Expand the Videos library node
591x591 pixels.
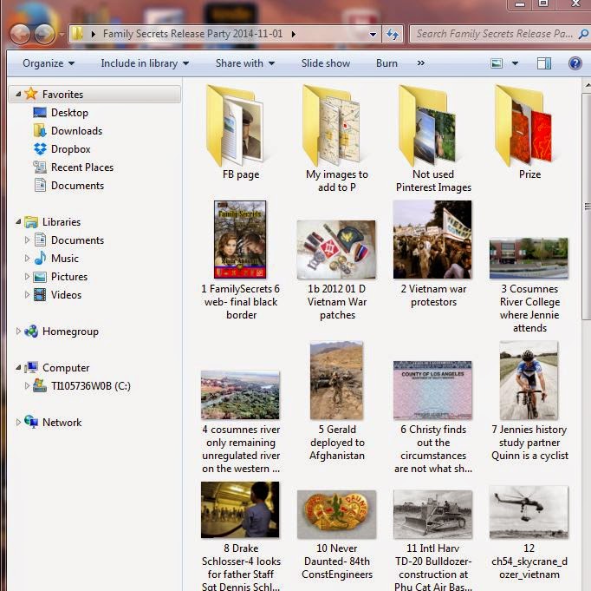27,295
